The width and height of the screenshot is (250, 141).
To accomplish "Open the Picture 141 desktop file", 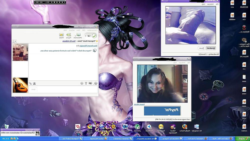I will (x=244, y=54).
